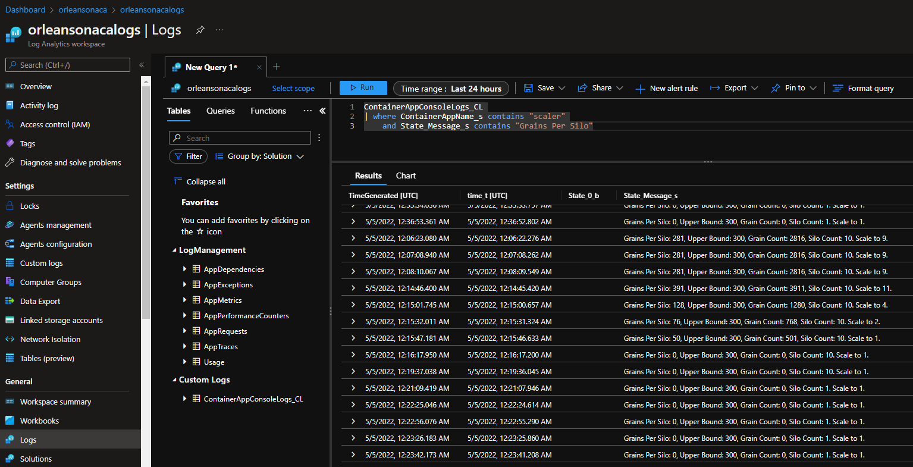The width and height of the screenshot is (913, 467).
Task: Click Format query
Action: click(863, 88)
